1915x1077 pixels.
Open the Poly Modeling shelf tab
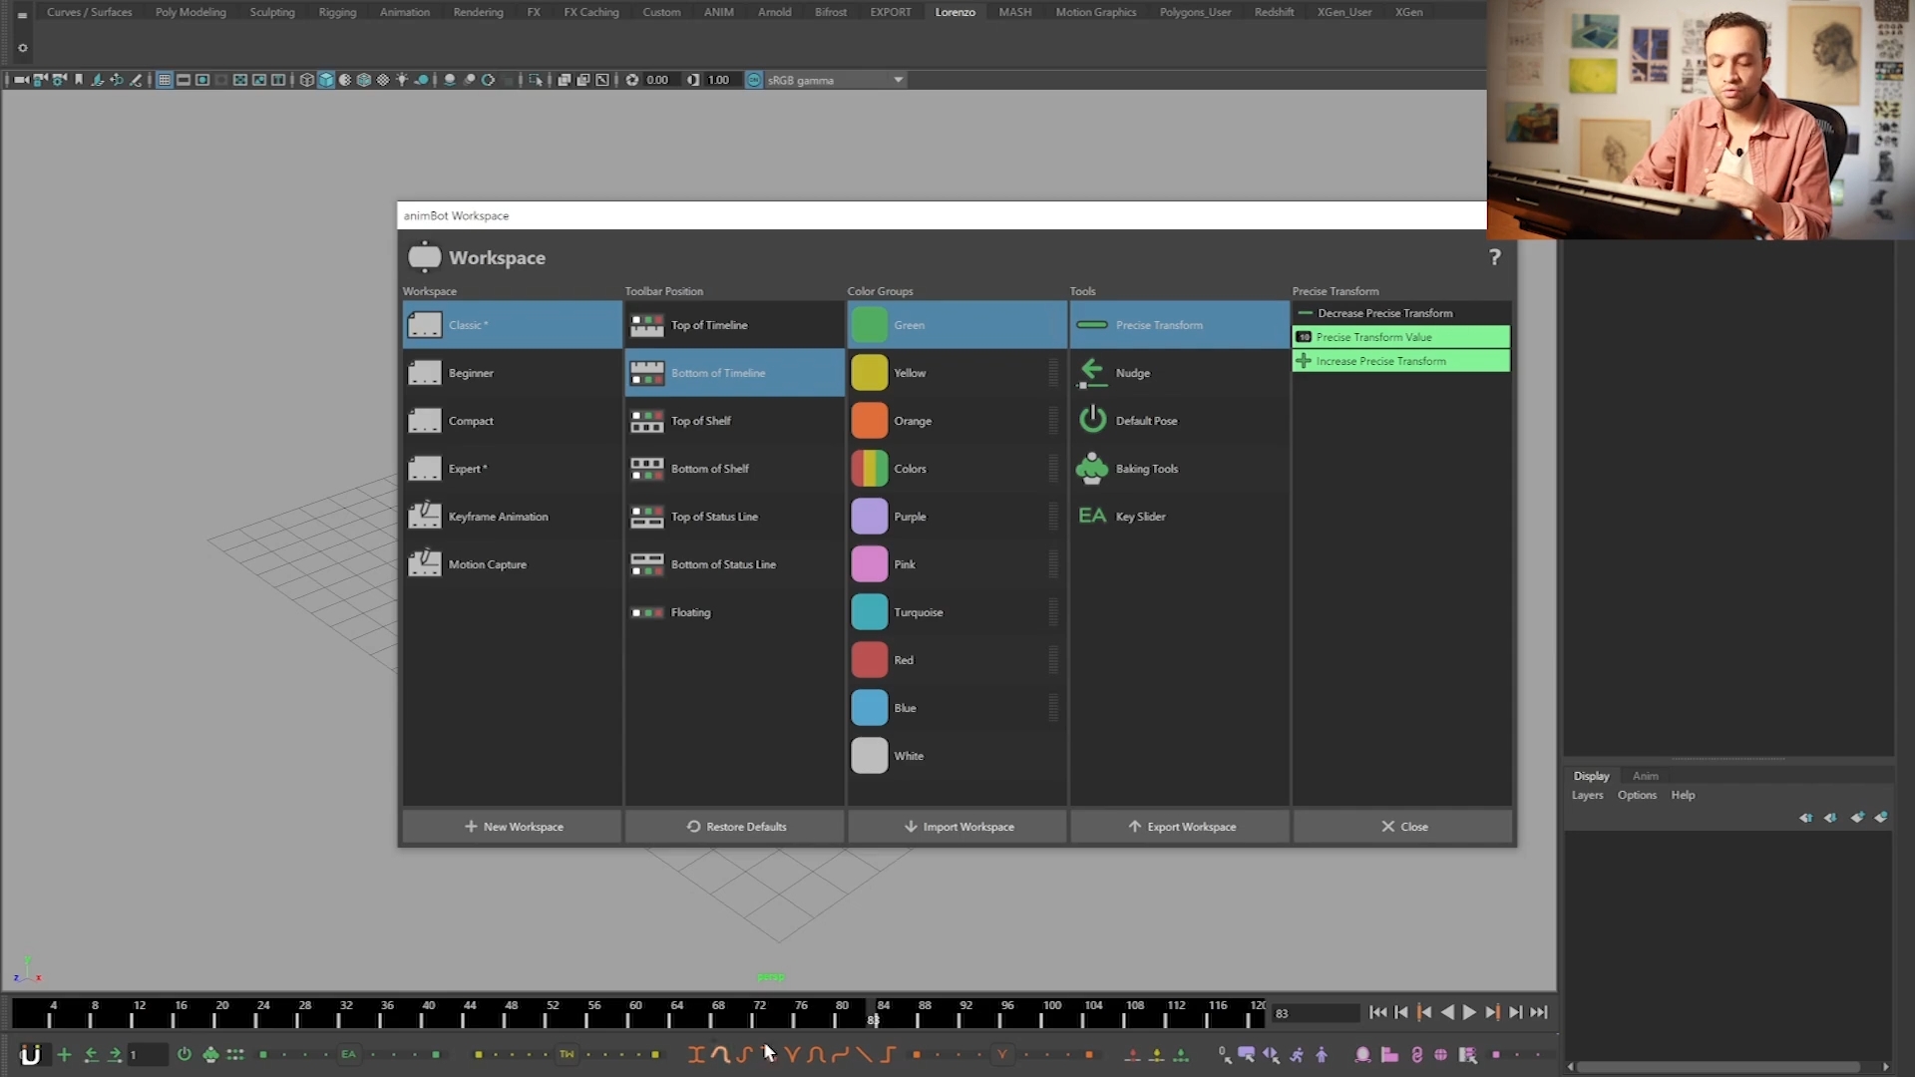[191, 12]
